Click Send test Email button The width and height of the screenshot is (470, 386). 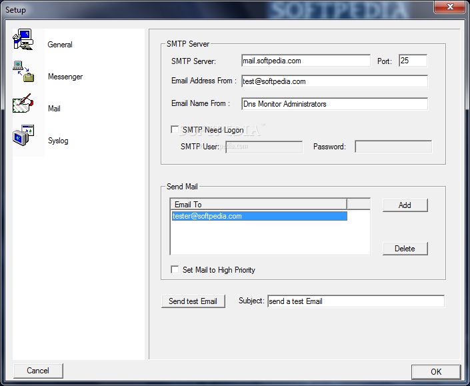pos(193,301)
